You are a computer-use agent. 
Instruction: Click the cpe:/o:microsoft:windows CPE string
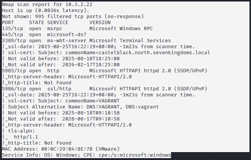[135, 155]
